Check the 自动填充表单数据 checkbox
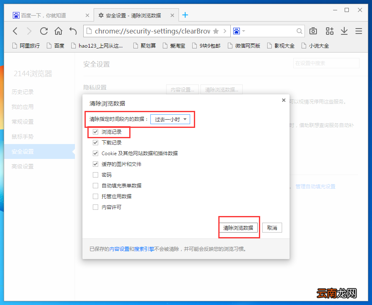372x305 pixels. click(95, 185)
